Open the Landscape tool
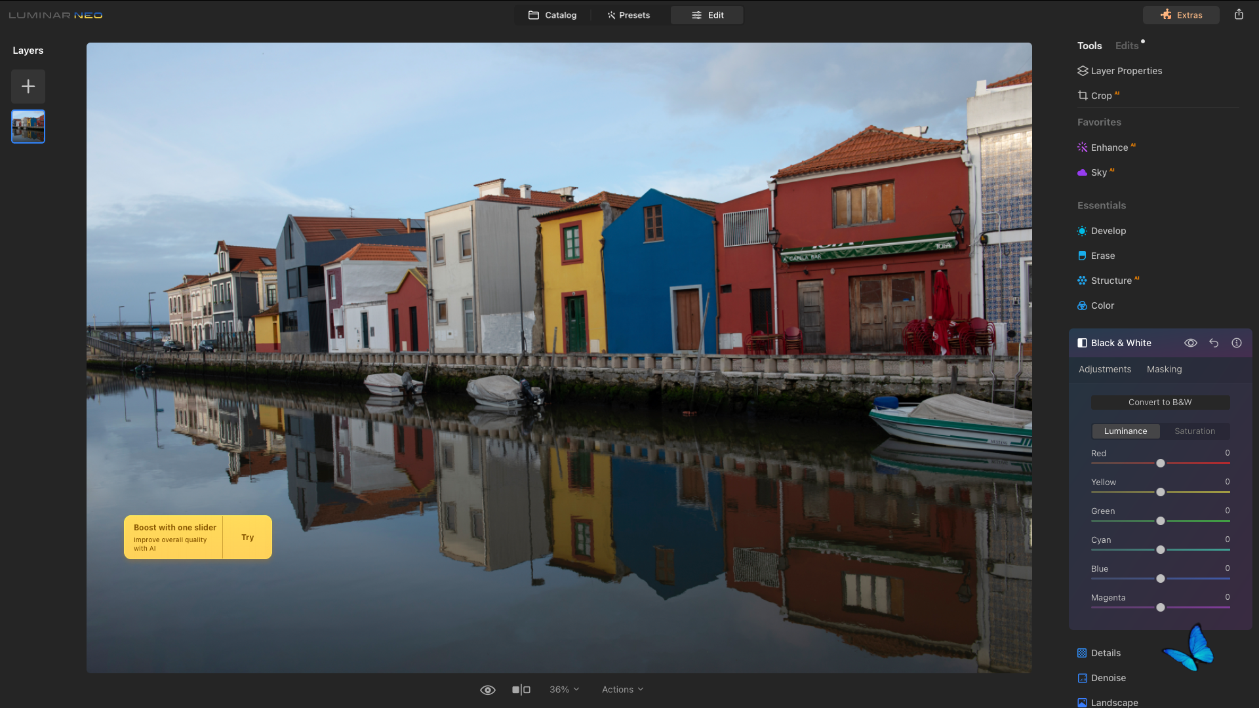Screen dimensions: 1259x708 pyautogui.click(x=1108, y=702)
